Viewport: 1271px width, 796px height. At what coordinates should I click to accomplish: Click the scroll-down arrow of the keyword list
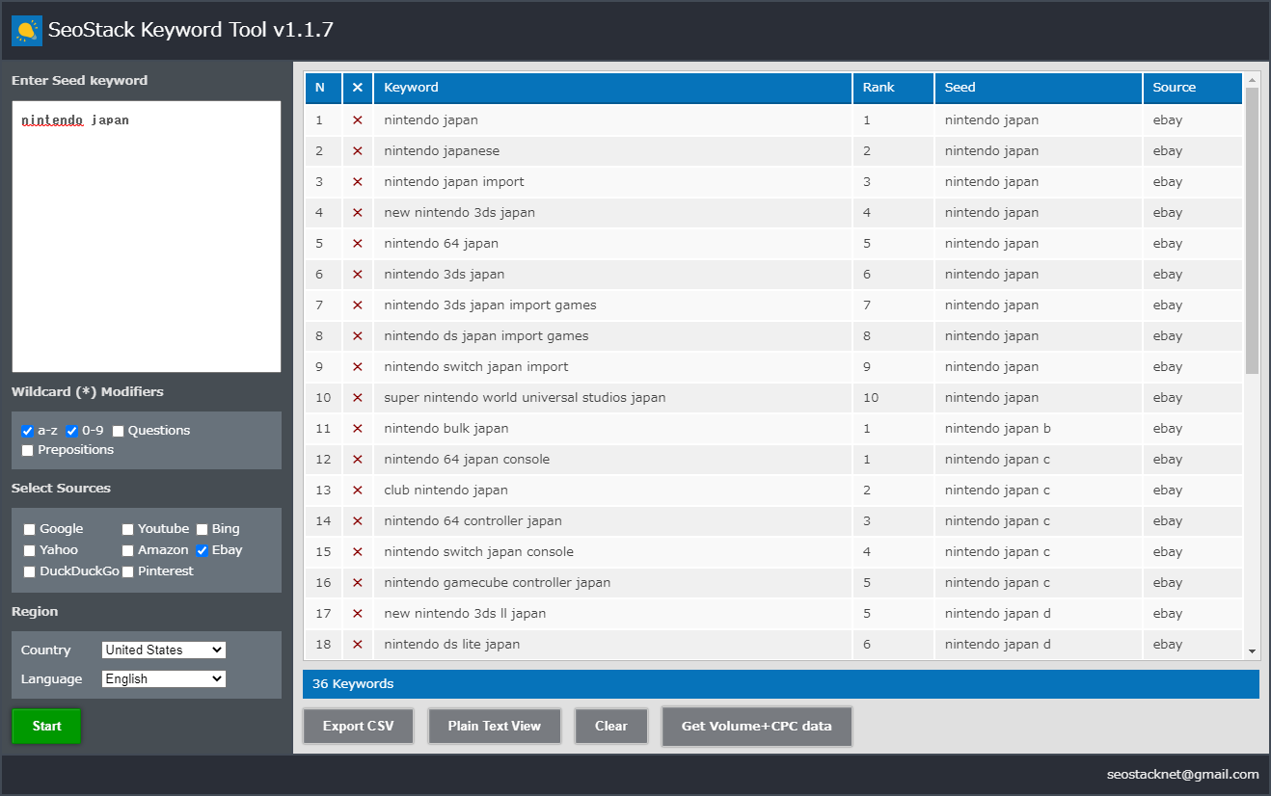pos(1252,651)
